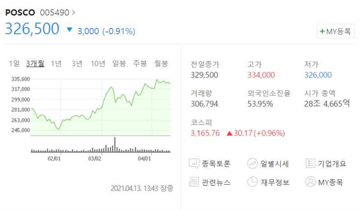
Task: Expand POSCO details via chevron after 005490
Action: [x=74, y=12]
